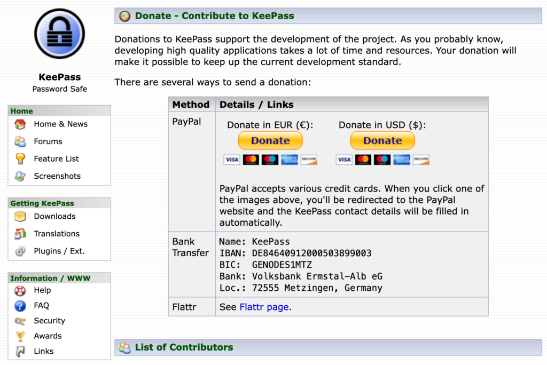Go to the Forums page

pyautogui.click(x=48, y=141)
